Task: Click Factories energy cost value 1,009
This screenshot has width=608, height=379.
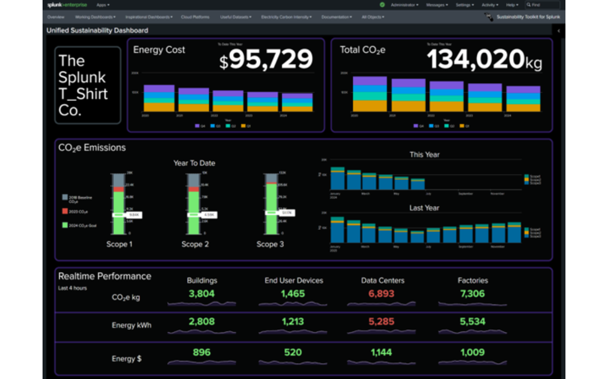Action: click(472, 352)
